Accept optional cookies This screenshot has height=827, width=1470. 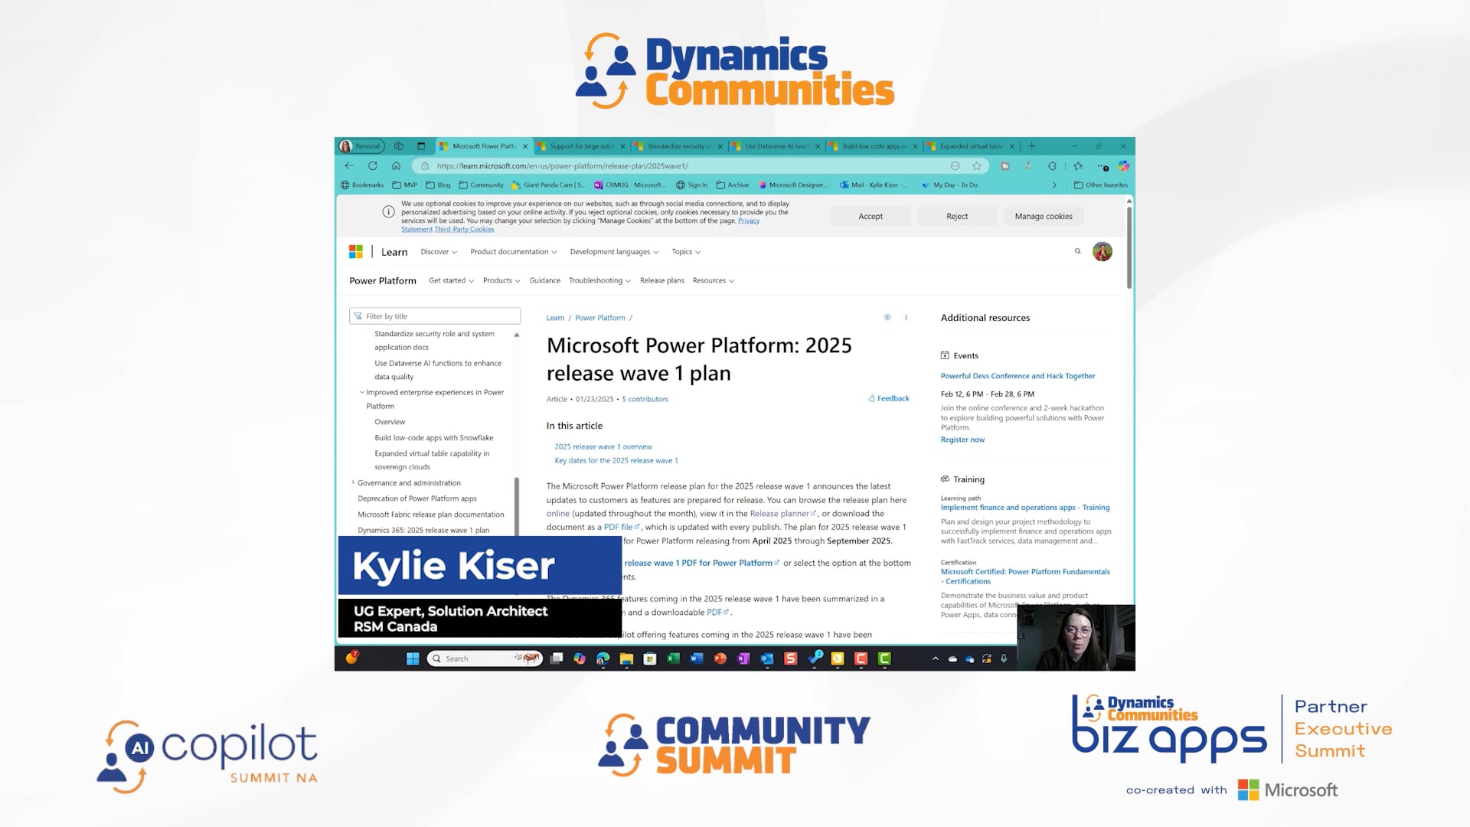(871, 216)
